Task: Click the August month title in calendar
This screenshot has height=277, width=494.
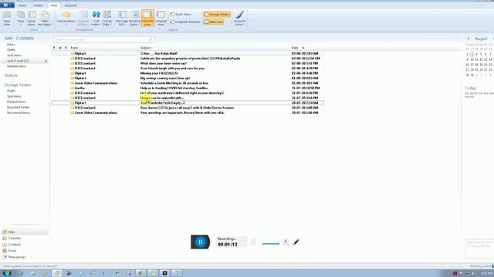Action: coord(481,38)
